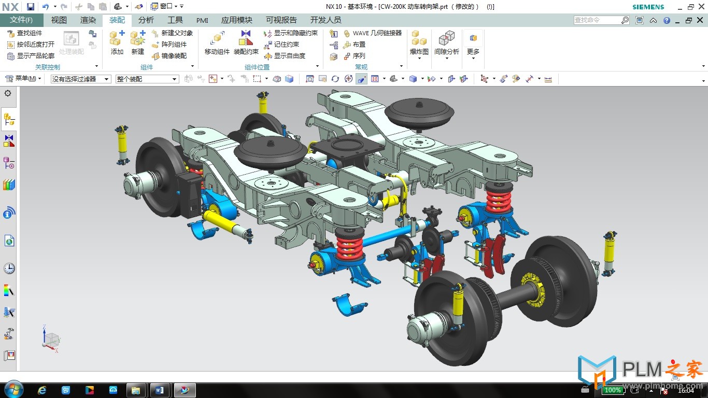Viewport: 708px width, 398px height.
Task: Click New Parent (新建父对象)
Action: click(x=173, y=33)
